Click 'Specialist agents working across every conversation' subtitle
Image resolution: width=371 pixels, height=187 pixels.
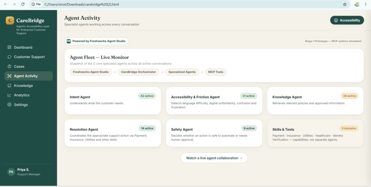click(102, 24)
